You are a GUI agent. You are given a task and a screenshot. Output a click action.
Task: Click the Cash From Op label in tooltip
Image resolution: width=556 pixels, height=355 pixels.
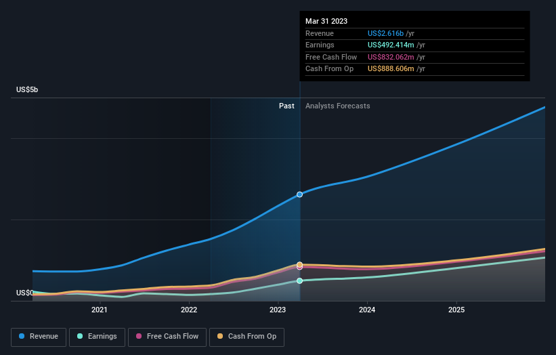(x=329, y=69)
